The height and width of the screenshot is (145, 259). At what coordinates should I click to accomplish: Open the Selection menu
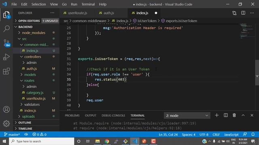pyautogui.click(x=39, y=4)
